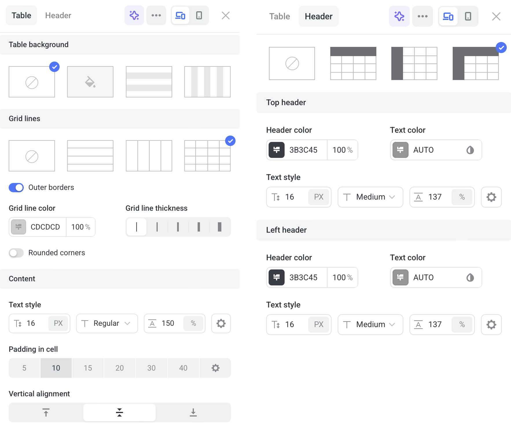Open Content text style settings gear

[221, 323]
